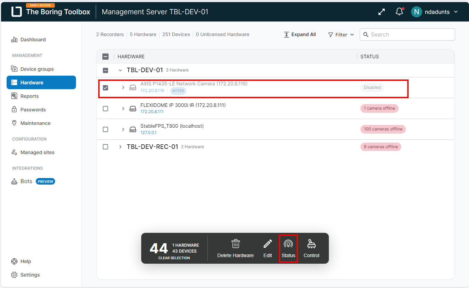The height and width of the screenshot is (288, 469).
Task: Click Delete Hardware trash icon
Action: pos(236,244)
